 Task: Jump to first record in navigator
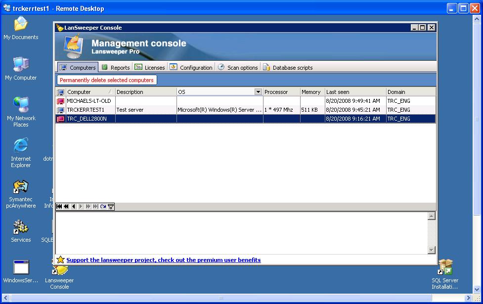tap(59, 207)
